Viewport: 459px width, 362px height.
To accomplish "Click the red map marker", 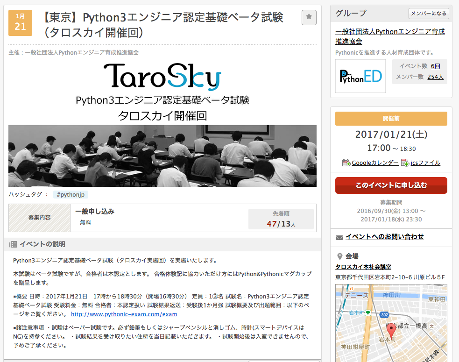I will click(x=391, y=331).
